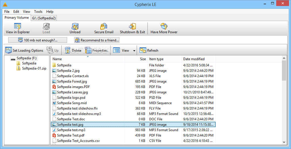Image resolution: width=291 pixels, height=149 pixels.
Task: Click Shutdown & Exit icon
Action: pyautogui.click(x=132, y=26)
